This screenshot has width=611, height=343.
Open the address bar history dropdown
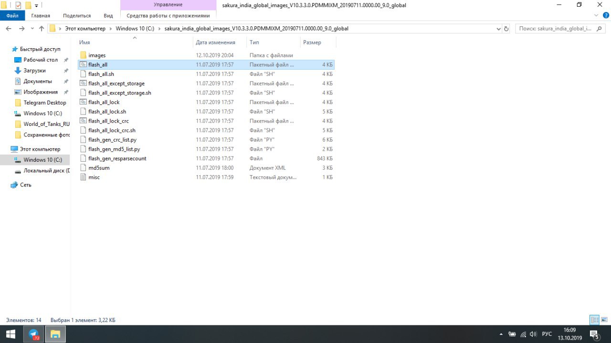498,29
